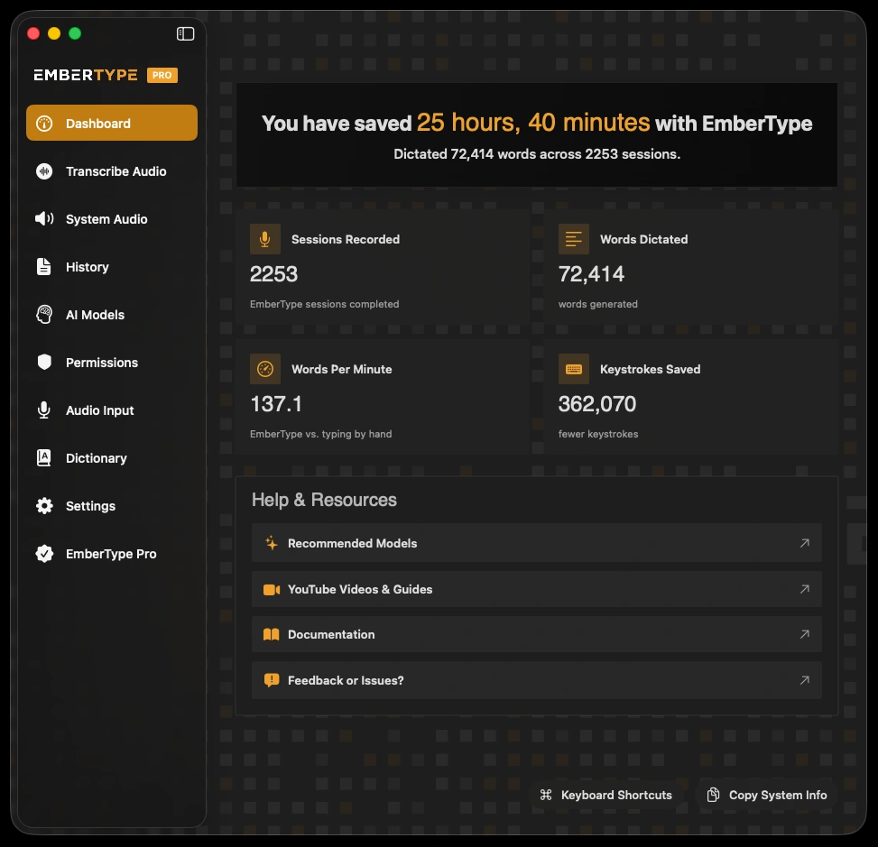Click the EmberType Pro checkmark badge icon
The width and height of the screenshot is (878, 847).
(44, 554)
